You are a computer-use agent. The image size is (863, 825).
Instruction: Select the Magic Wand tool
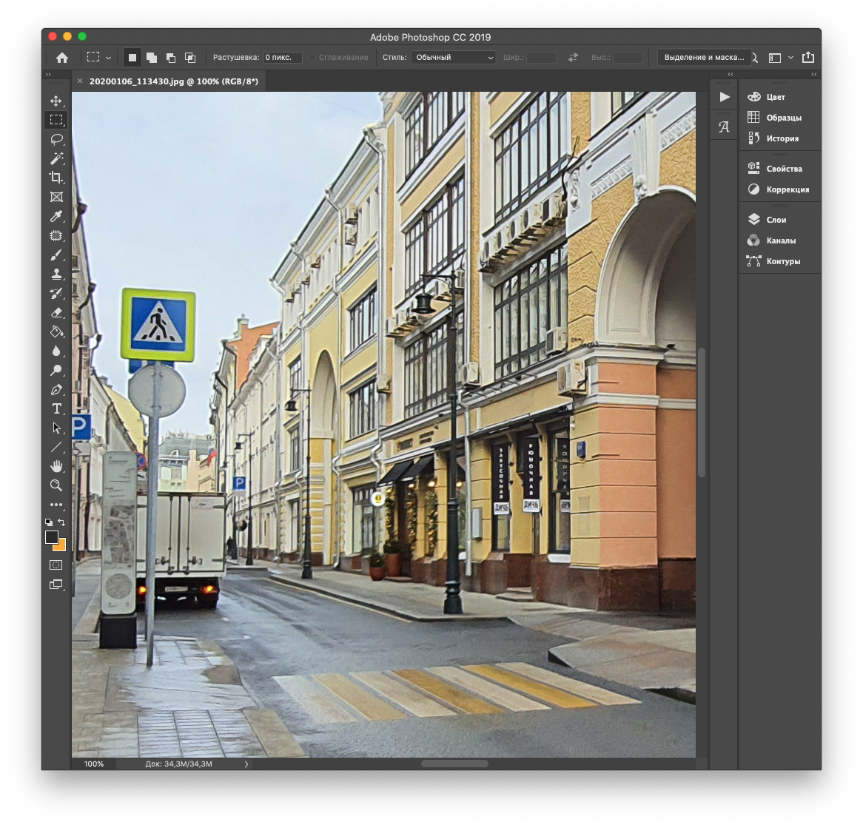click(x=56, y=158)
